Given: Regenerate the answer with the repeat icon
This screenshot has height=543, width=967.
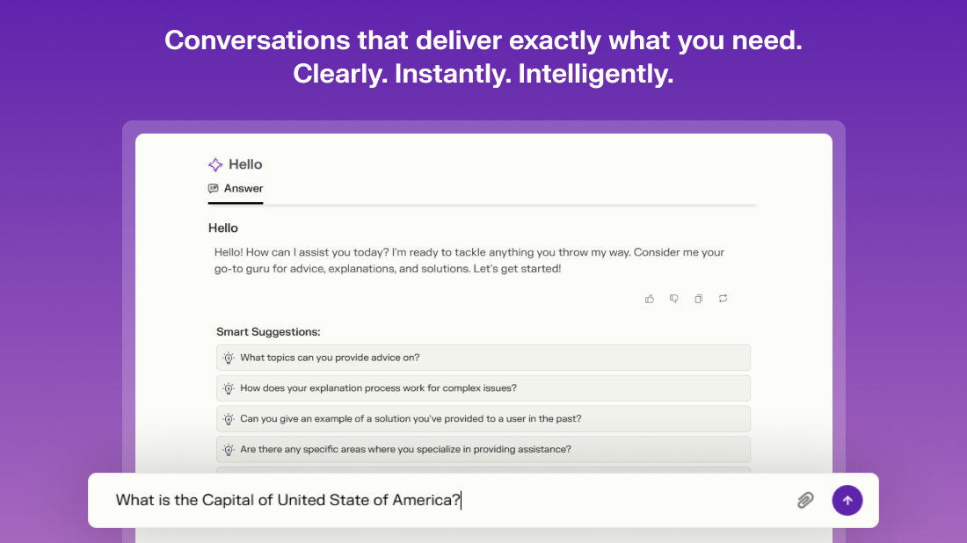Looking at the screenshot, I should point(723,299).
